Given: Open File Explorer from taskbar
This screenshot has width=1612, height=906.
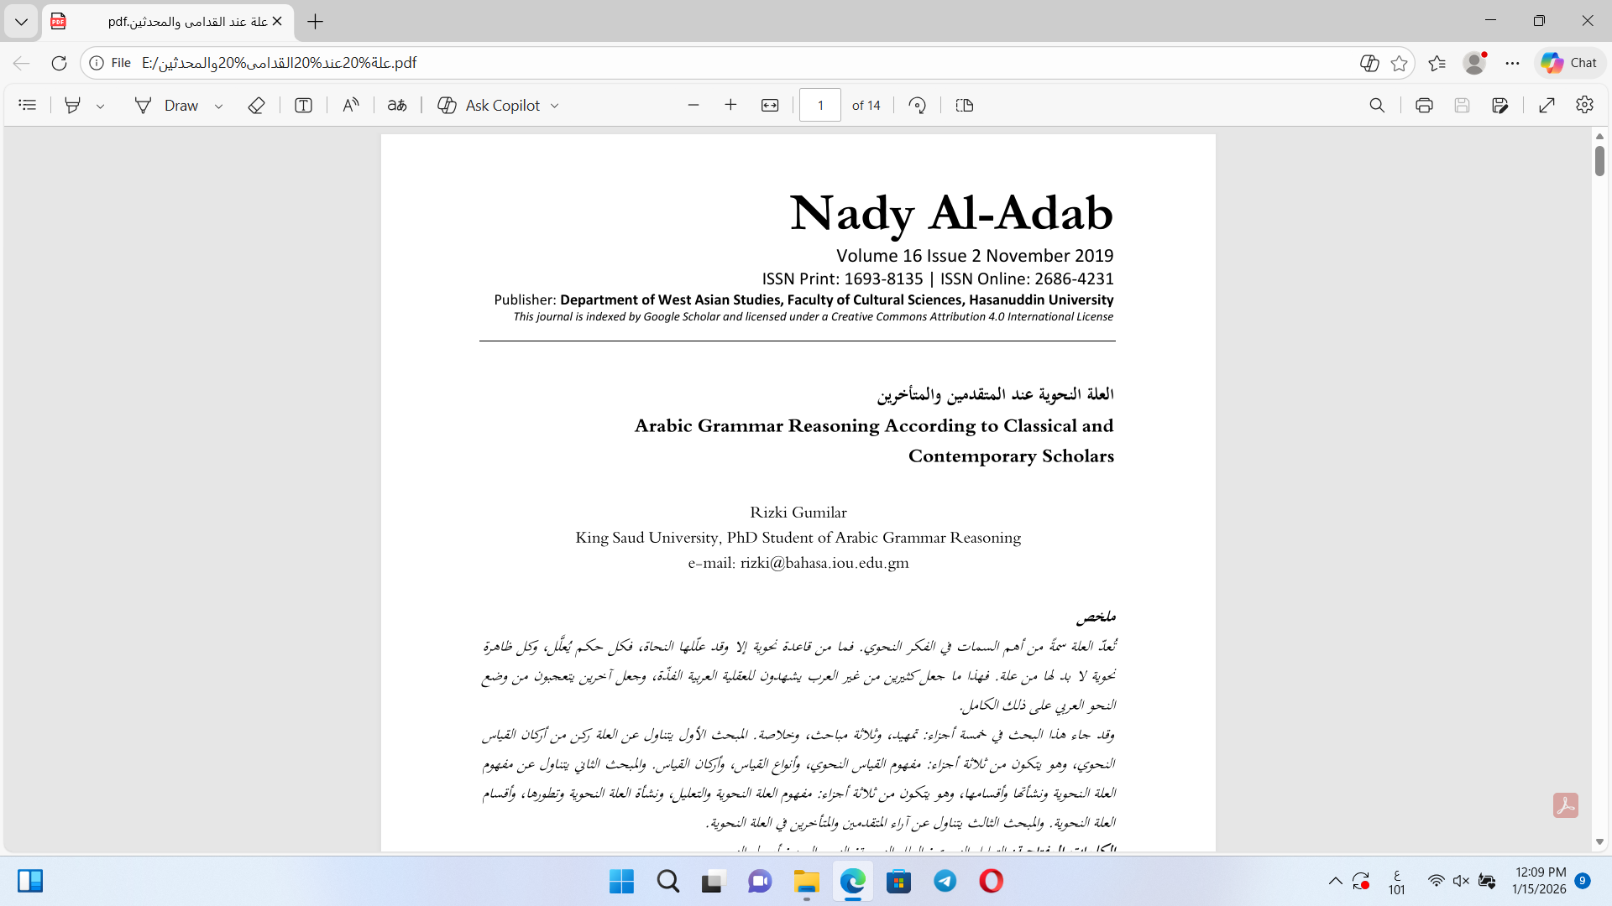Looking at the screenshot, I should [x=806, y=881].
